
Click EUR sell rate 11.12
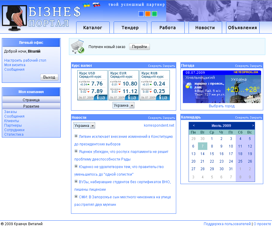[x=130, y=91]
